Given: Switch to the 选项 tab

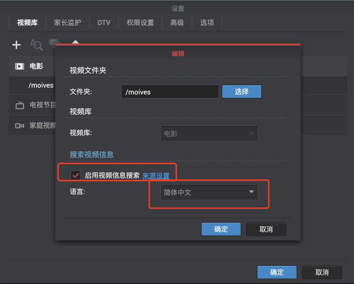Looking at the screenshot, I should [x=207, y=23].
